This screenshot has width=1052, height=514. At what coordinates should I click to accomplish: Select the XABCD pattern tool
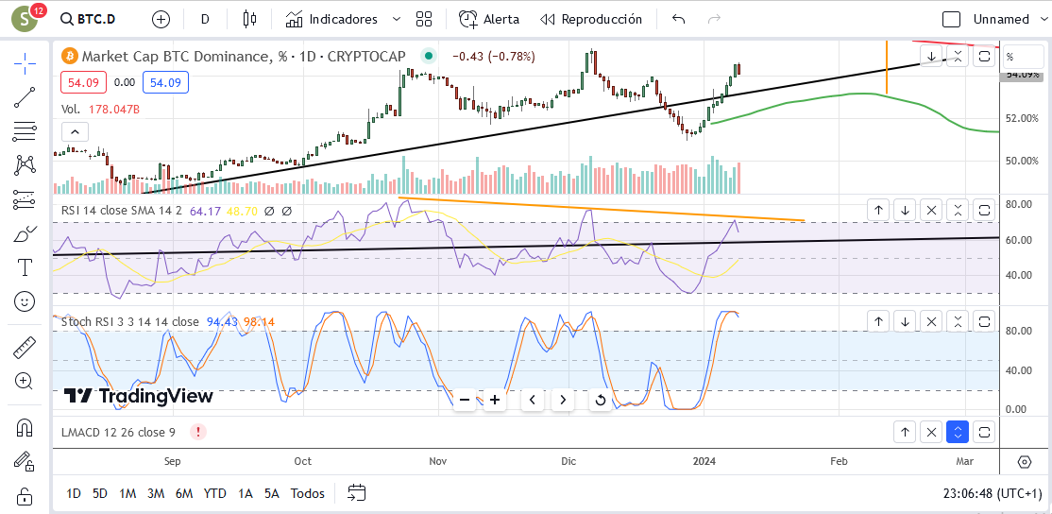(25, 163)
